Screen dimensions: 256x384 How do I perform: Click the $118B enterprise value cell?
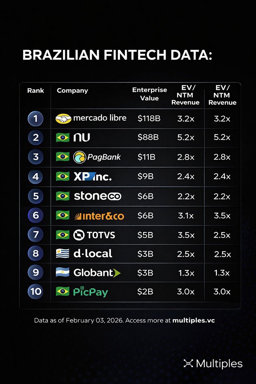148,118
